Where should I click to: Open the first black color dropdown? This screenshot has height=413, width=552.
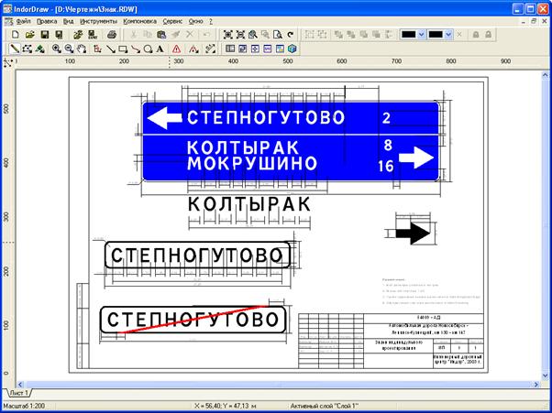(x=422, y=34)
